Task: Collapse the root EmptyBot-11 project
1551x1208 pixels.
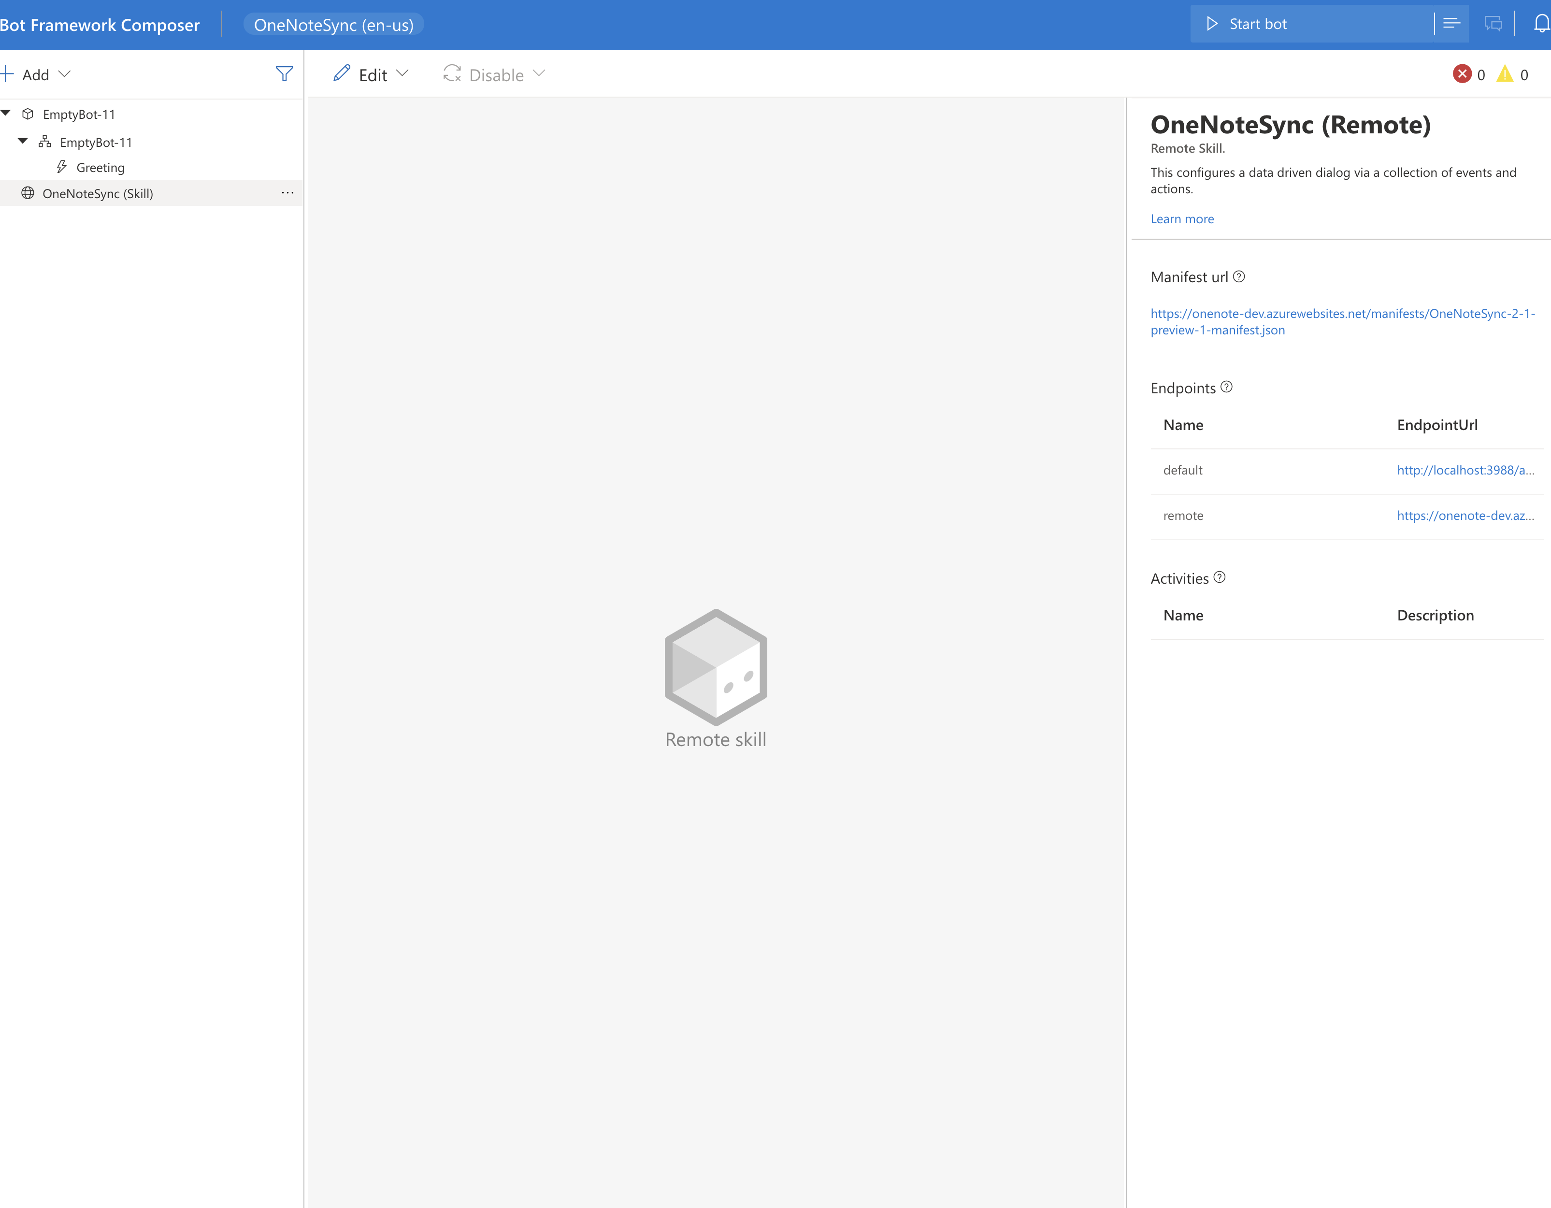Action: (x=6, y=114)
